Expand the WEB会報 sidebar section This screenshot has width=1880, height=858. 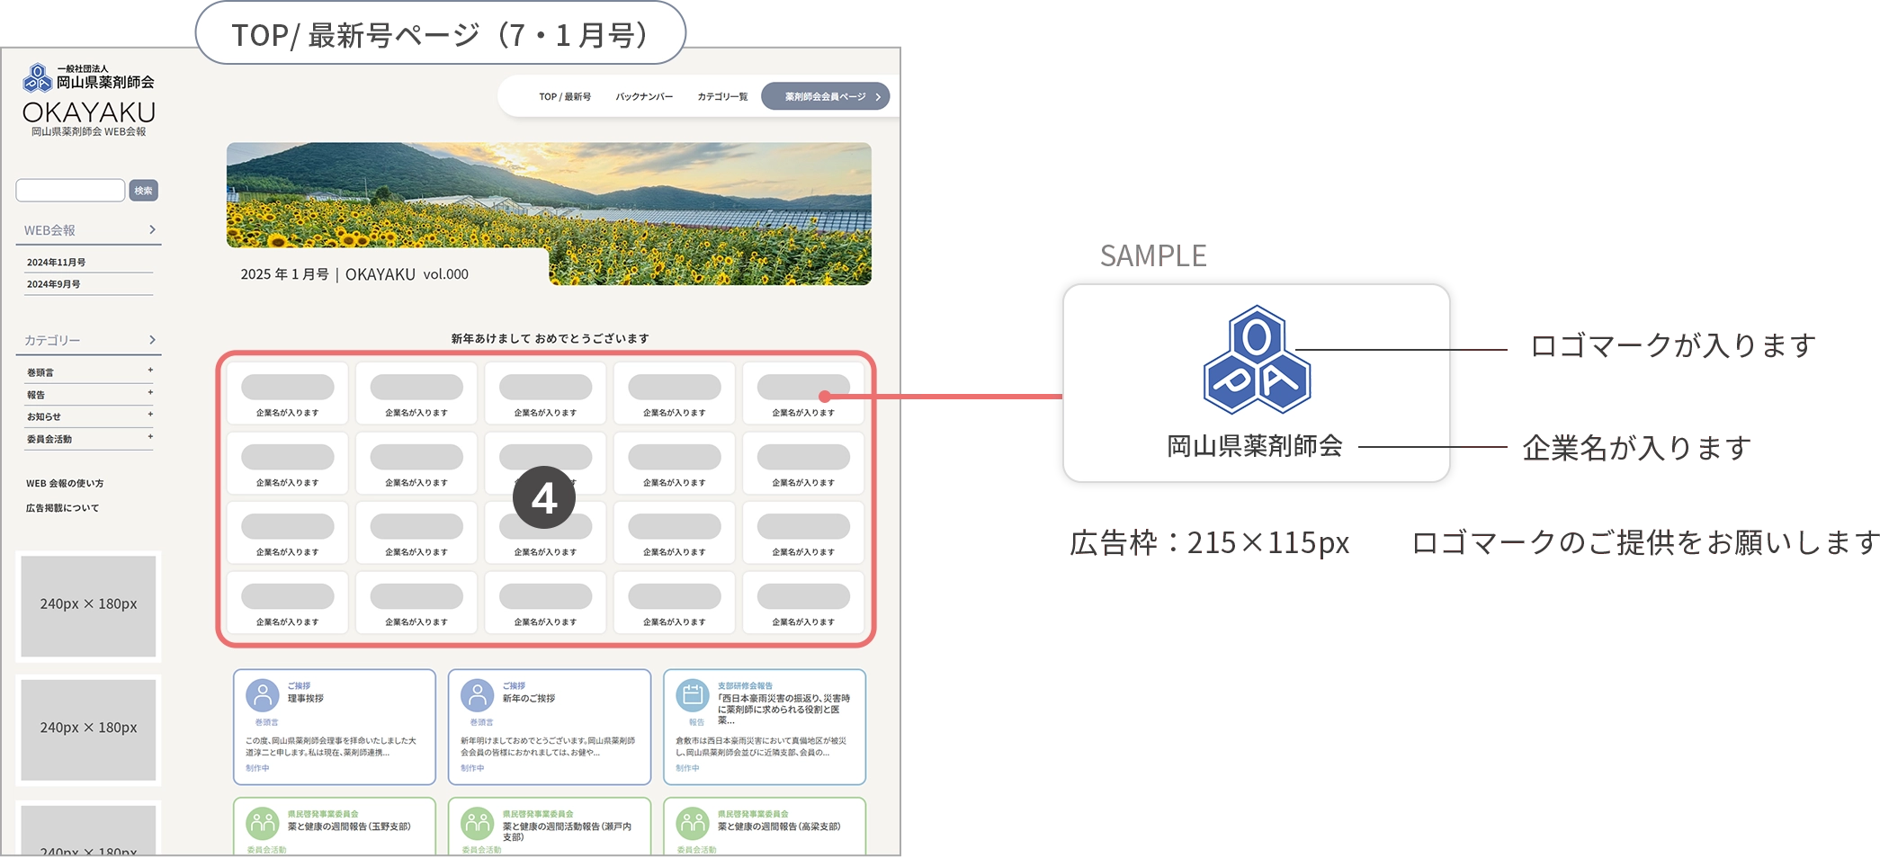[152, 230]
